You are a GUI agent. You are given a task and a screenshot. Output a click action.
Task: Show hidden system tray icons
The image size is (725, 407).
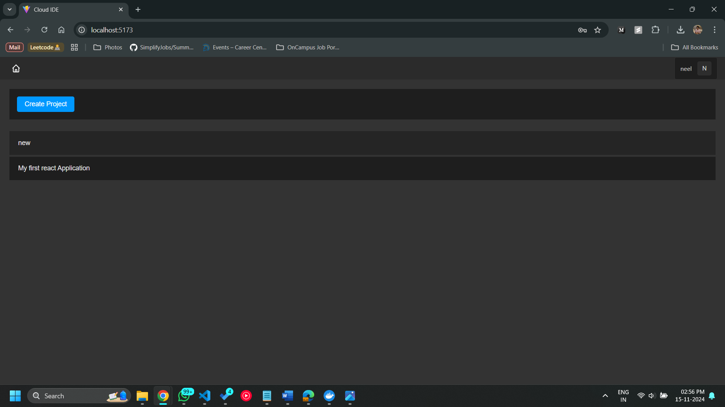click(605, 396)
